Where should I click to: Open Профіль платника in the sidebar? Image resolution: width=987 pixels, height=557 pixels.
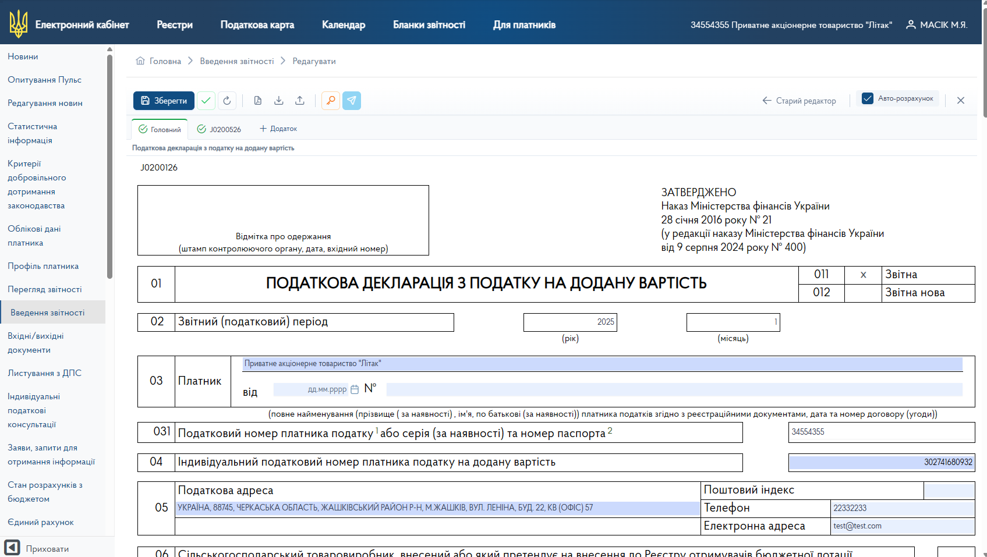pos(43,266)
